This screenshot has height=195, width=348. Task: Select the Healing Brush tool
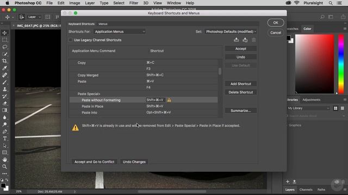tap(4, 75)
